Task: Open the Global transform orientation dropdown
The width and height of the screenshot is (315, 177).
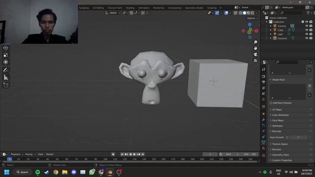Action: (113, 13)
